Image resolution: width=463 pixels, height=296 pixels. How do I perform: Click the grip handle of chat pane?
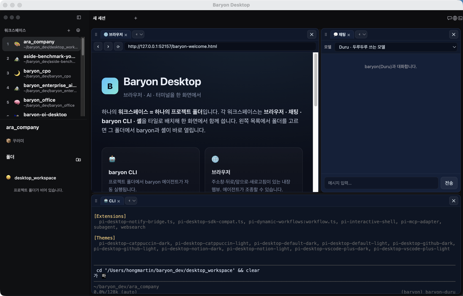coord(326,34)
